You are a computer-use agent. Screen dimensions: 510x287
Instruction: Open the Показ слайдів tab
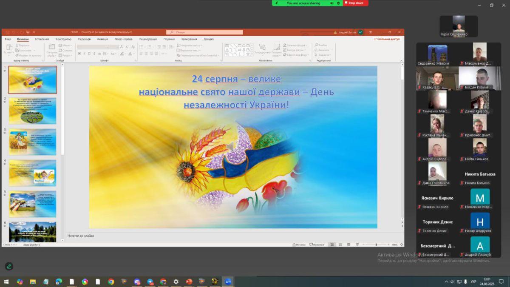[123, 39]
